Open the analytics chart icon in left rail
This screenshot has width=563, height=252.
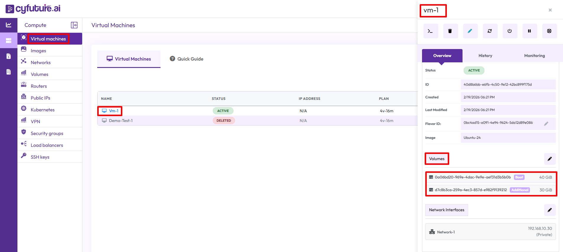pyautogui.click(x=9, y=25)
